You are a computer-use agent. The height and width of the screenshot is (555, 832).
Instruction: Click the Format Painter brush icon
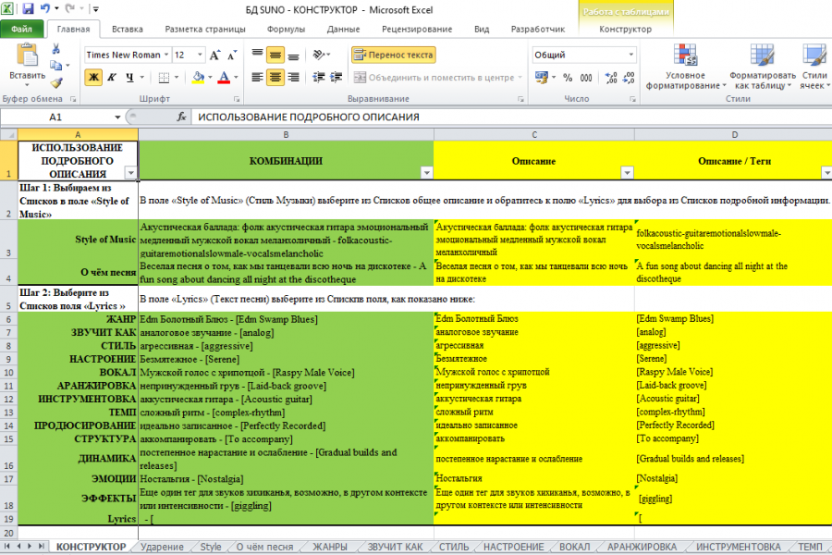click(x=56, y=82)
